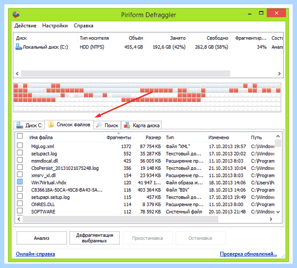Select the Локальный диск (C:) drive row

pyautogui.click(x=148, y=47)
